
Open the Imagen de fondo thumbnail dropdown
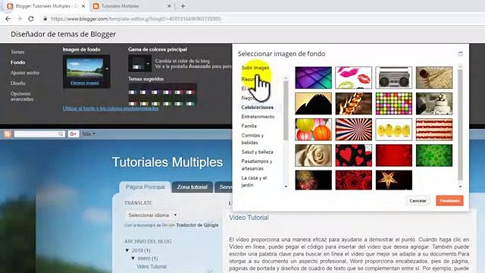(x=107, y=68)
